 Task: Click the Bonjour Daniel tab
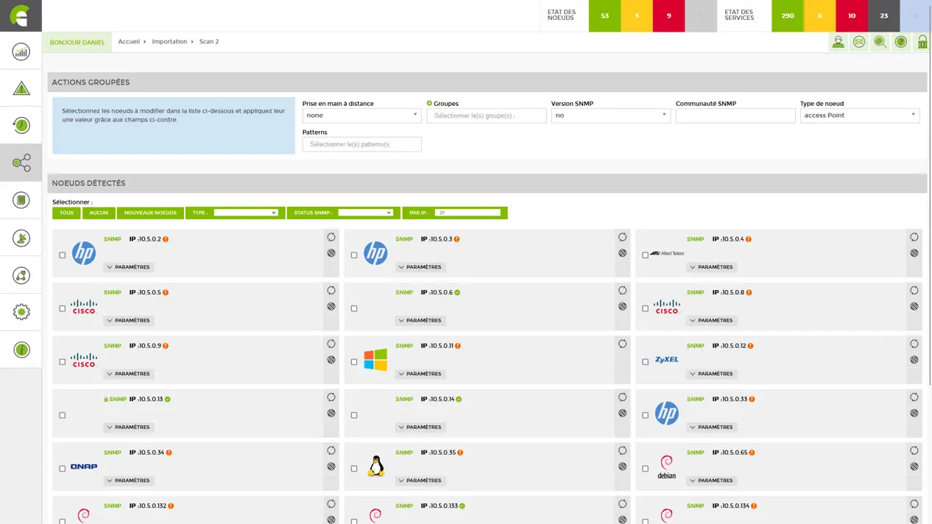tap(77, 43)
